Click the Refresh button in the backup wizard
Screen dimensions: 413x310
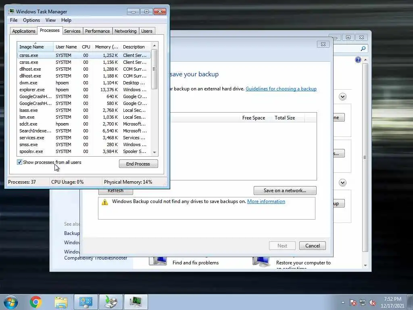click(x=115, y=191)
